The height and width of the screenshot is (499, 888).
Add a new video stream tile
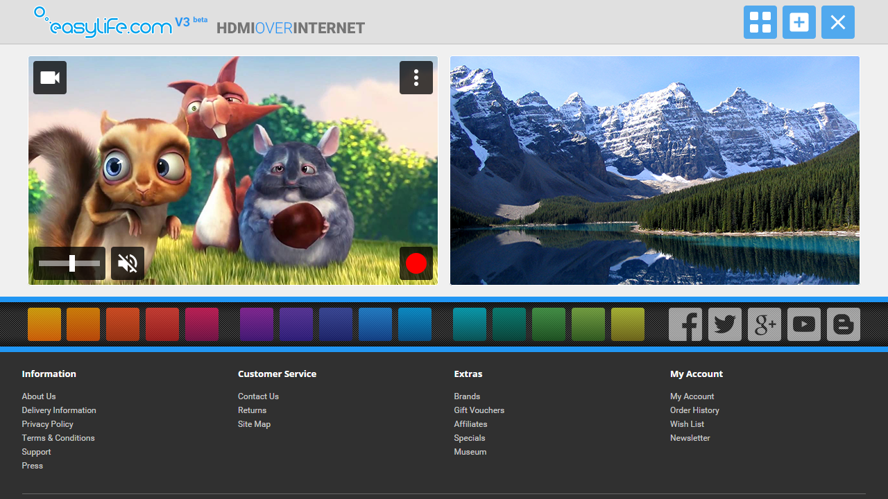(x=799, y=22)
